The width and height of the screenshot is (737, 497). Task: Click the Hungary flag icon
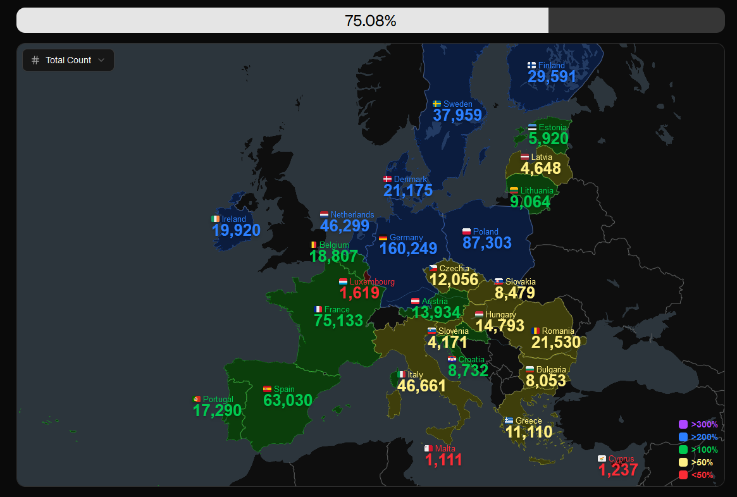(x=479, y=314)
